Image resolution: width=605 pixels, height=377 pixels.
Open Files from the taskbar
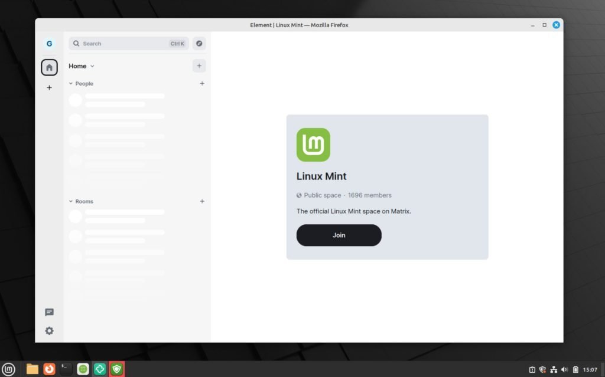point(32,369)
